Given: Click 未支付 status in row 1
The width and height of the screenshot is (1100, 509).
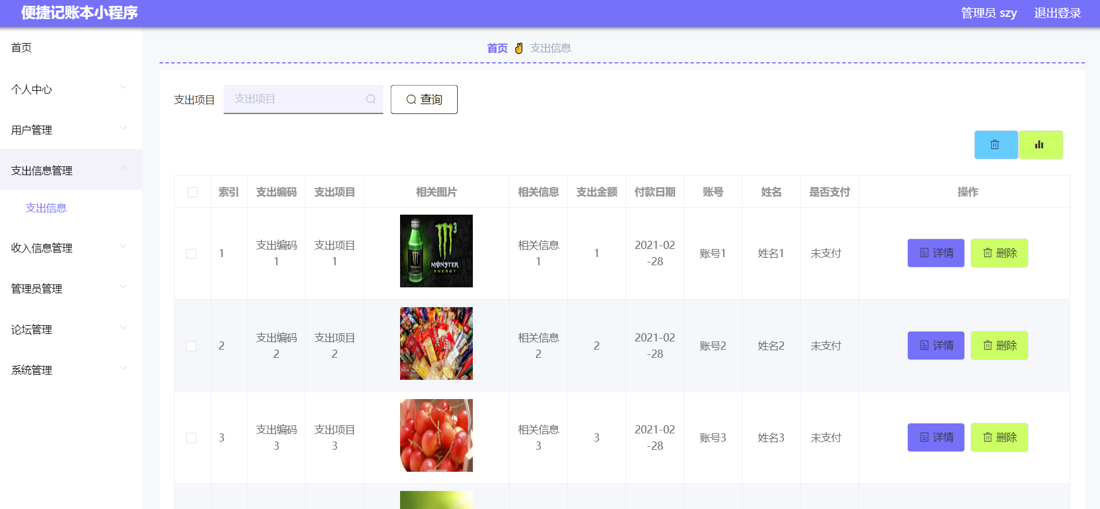Looking at the screenshot, I should click(826, 254).
